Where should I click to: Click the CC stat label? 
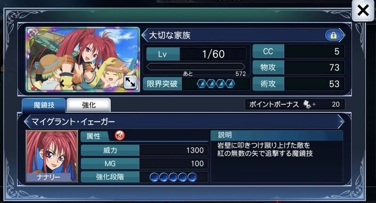coord(268,52)
